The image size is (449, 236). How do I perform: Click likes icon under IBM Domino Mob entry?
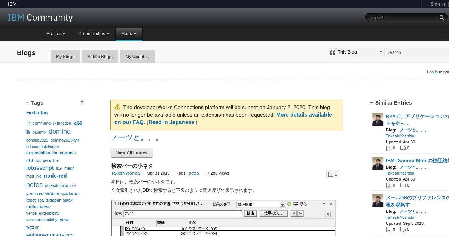click(388, 185)
